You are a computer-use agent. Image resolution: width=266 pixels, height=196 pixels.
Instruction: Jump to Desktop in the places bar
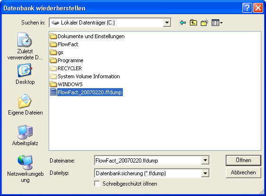click(x=25, y=74)
